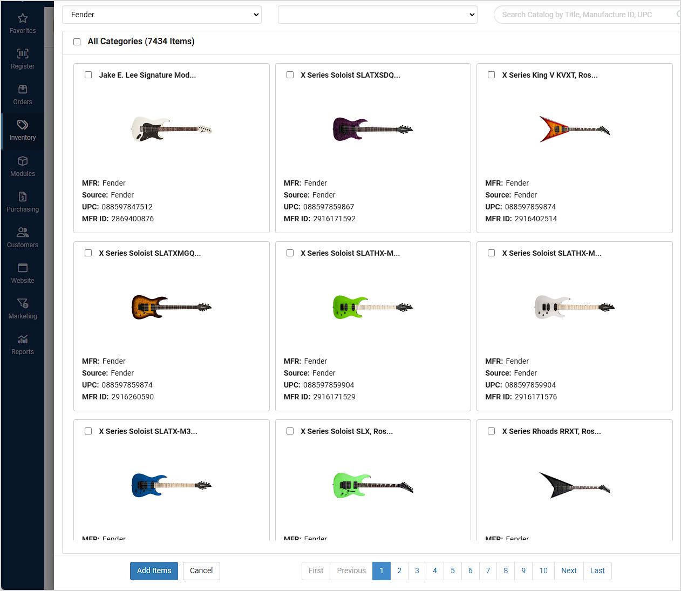Select page 1 in pagination

coord(382,571)
